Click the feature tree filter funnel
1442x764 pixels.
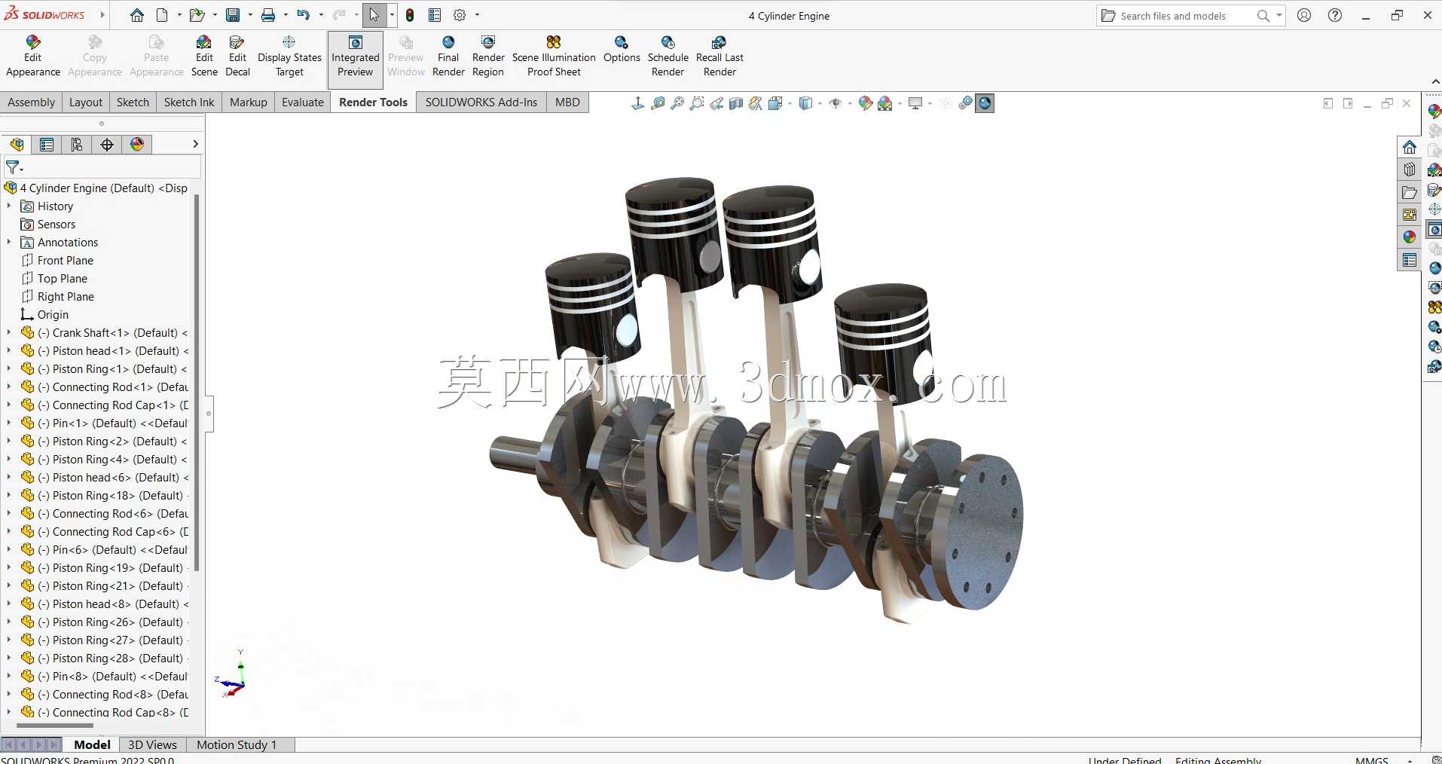[x=13, y=167]
